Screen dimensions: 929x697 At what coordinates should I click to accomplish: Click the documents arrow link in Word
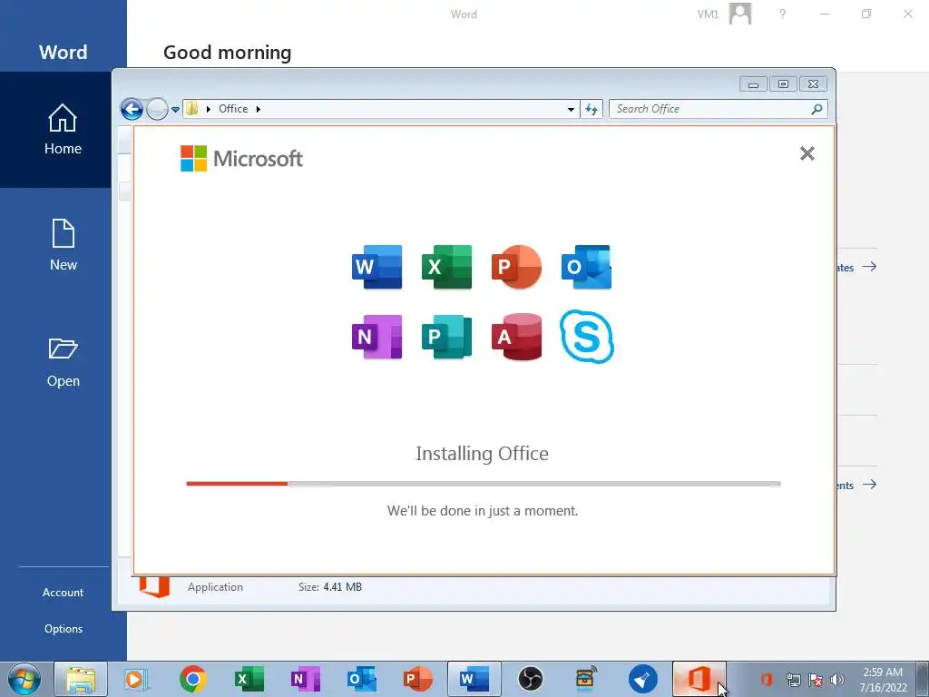point(869,485)
